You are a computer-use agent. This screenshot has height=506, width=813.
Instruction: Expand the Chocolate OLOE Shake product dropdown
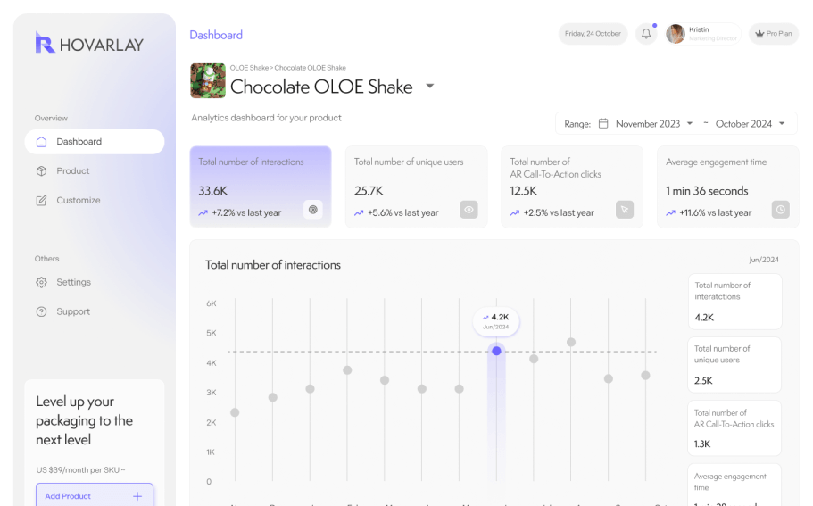pyautogui.click(x=429, y=87)
